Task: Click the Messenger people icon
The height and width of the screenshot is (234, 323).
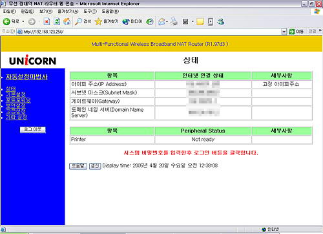Action: (x=221, y=21)
